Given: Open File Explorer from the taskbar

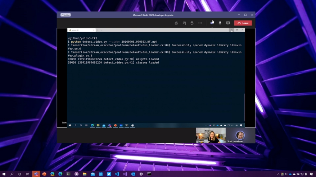Looking at the screenshot, I should pos(85,174).
